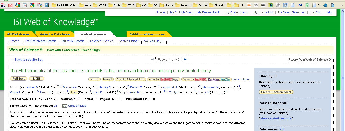The height and width of the screenshot is (131, 345).
Task: Select the Web of Science tab
Action: pyautogui.click(x=93, y=34)
